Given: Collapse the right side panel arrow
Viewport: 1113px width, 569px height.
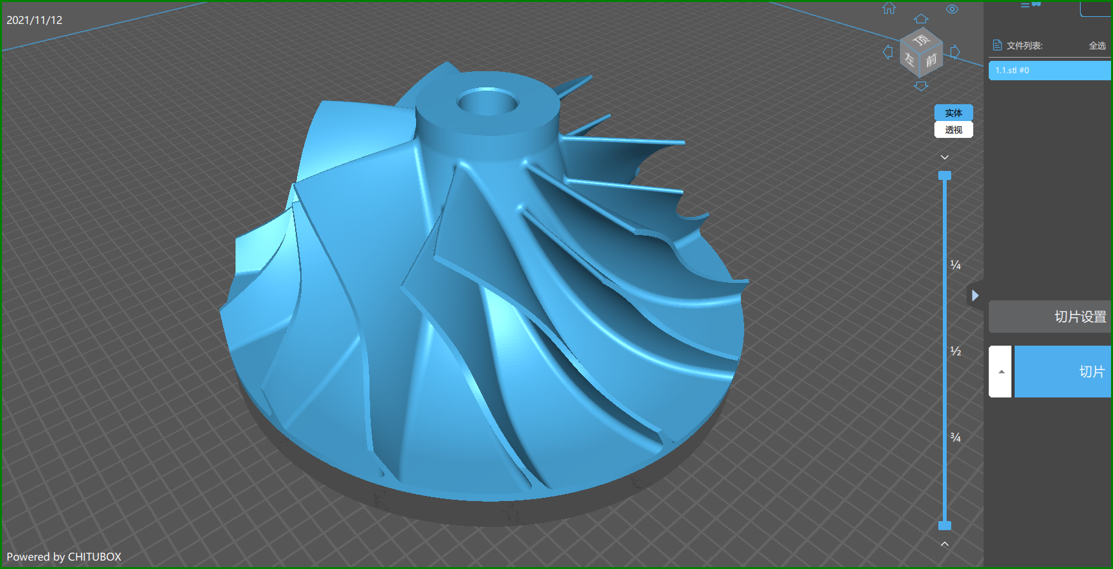Looking at the screenshot, I should point(975,296).
